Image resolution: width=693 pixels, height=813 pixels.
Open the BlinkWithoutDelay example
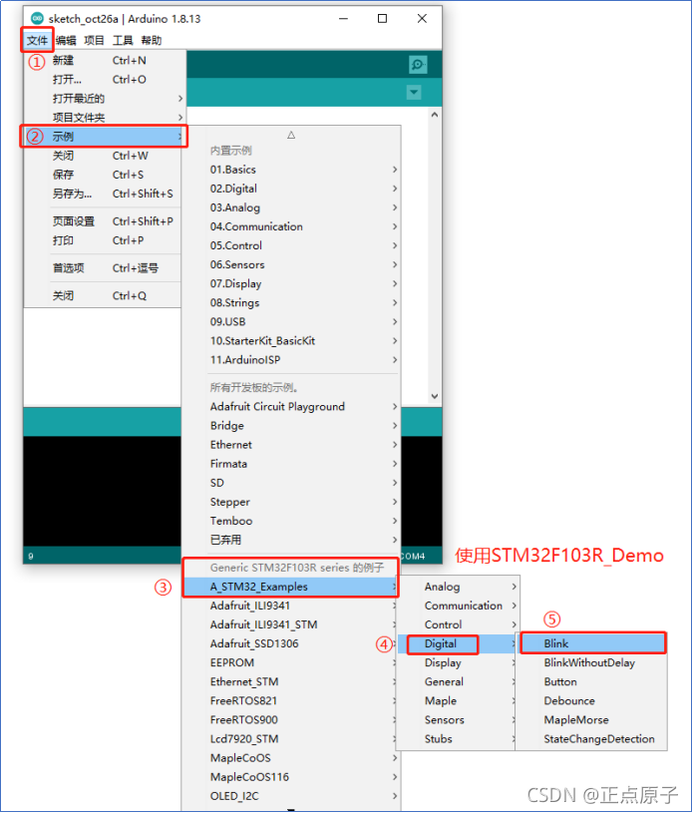[592, 662]
